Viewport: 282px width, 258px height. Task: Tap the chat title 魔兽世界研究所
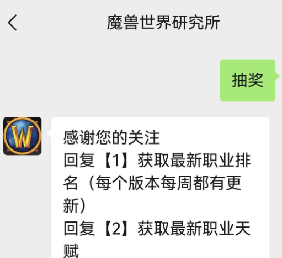coord(163,23)
